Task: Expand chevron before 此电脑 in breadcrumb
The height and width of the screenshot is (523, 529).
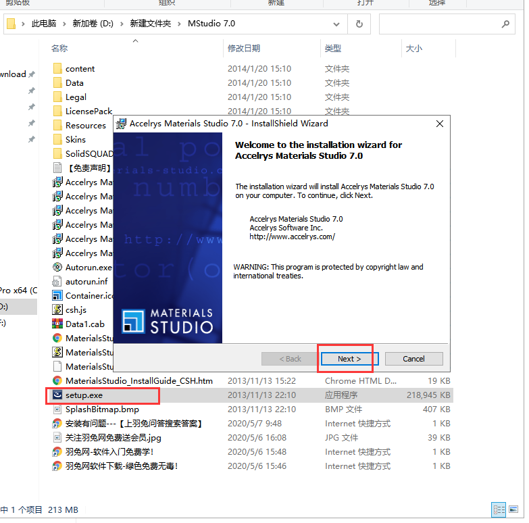Action: [x=23, y=24]
